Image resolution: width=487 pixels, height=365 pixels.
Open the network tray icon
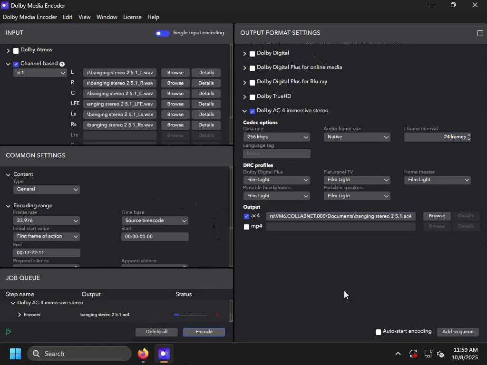pos(429,354)
